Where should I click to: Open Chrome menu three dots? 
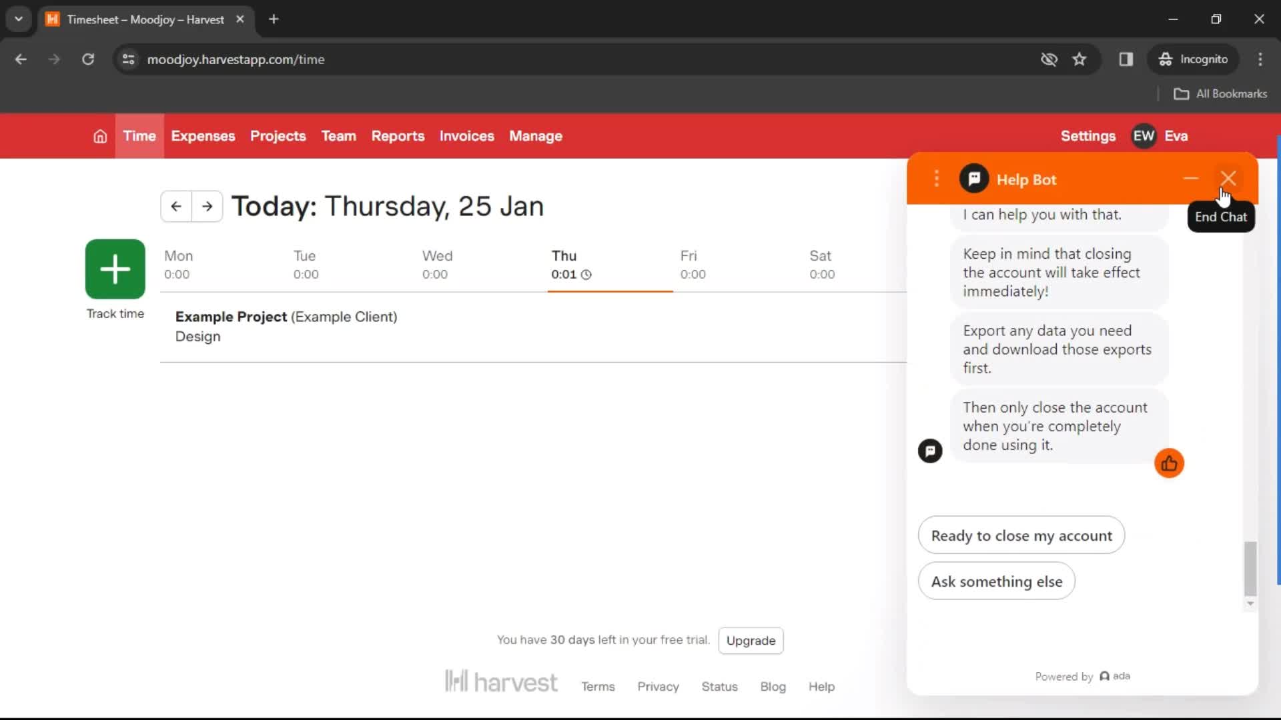point(1260,59)
